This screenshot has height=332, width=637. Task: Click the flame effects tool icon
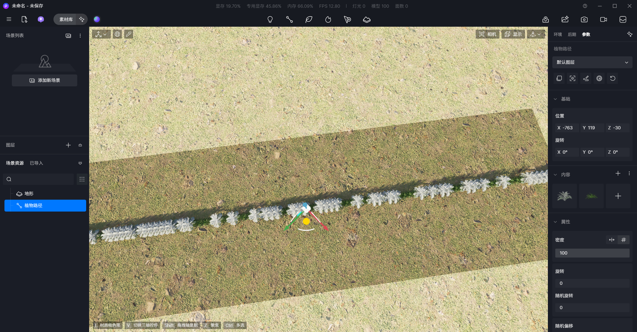pyautogui.click(x=328, y=20)
